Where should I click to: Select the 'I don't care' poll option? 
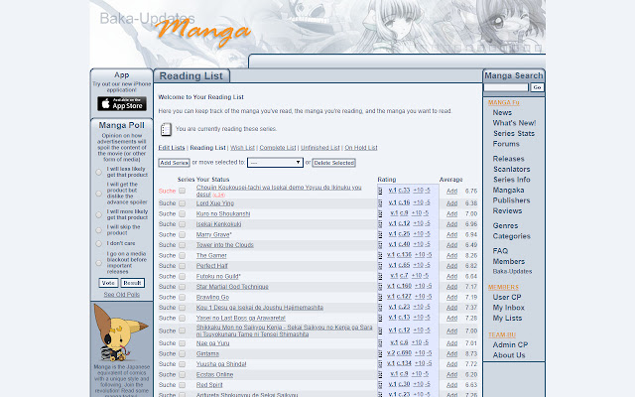(98, 243)
